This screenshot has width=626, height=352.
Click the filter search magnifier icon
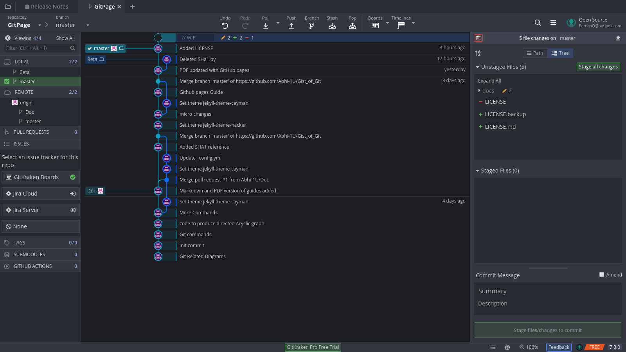[x=73, y=48]
